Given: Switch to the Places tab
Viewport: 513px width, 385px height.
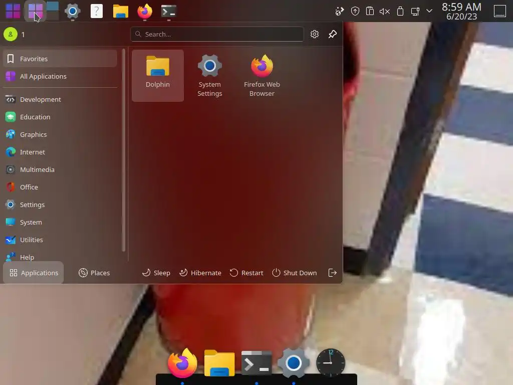Looking at the screenshot, I should pyautogui.click(x=94, y=273).
